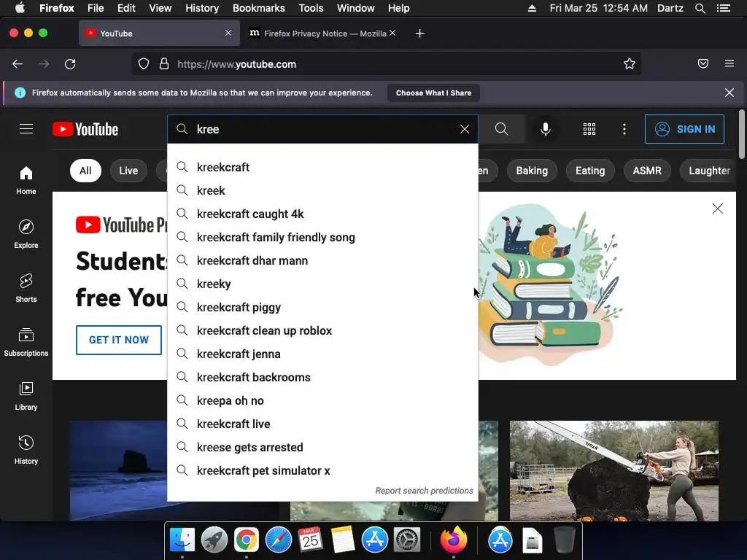
Task: Close the Firefox Privacy Notice tab
Action: coord(392,33)
